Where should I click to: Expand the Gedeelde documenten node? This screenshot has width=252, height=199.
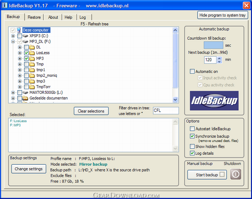click(13, 98)
